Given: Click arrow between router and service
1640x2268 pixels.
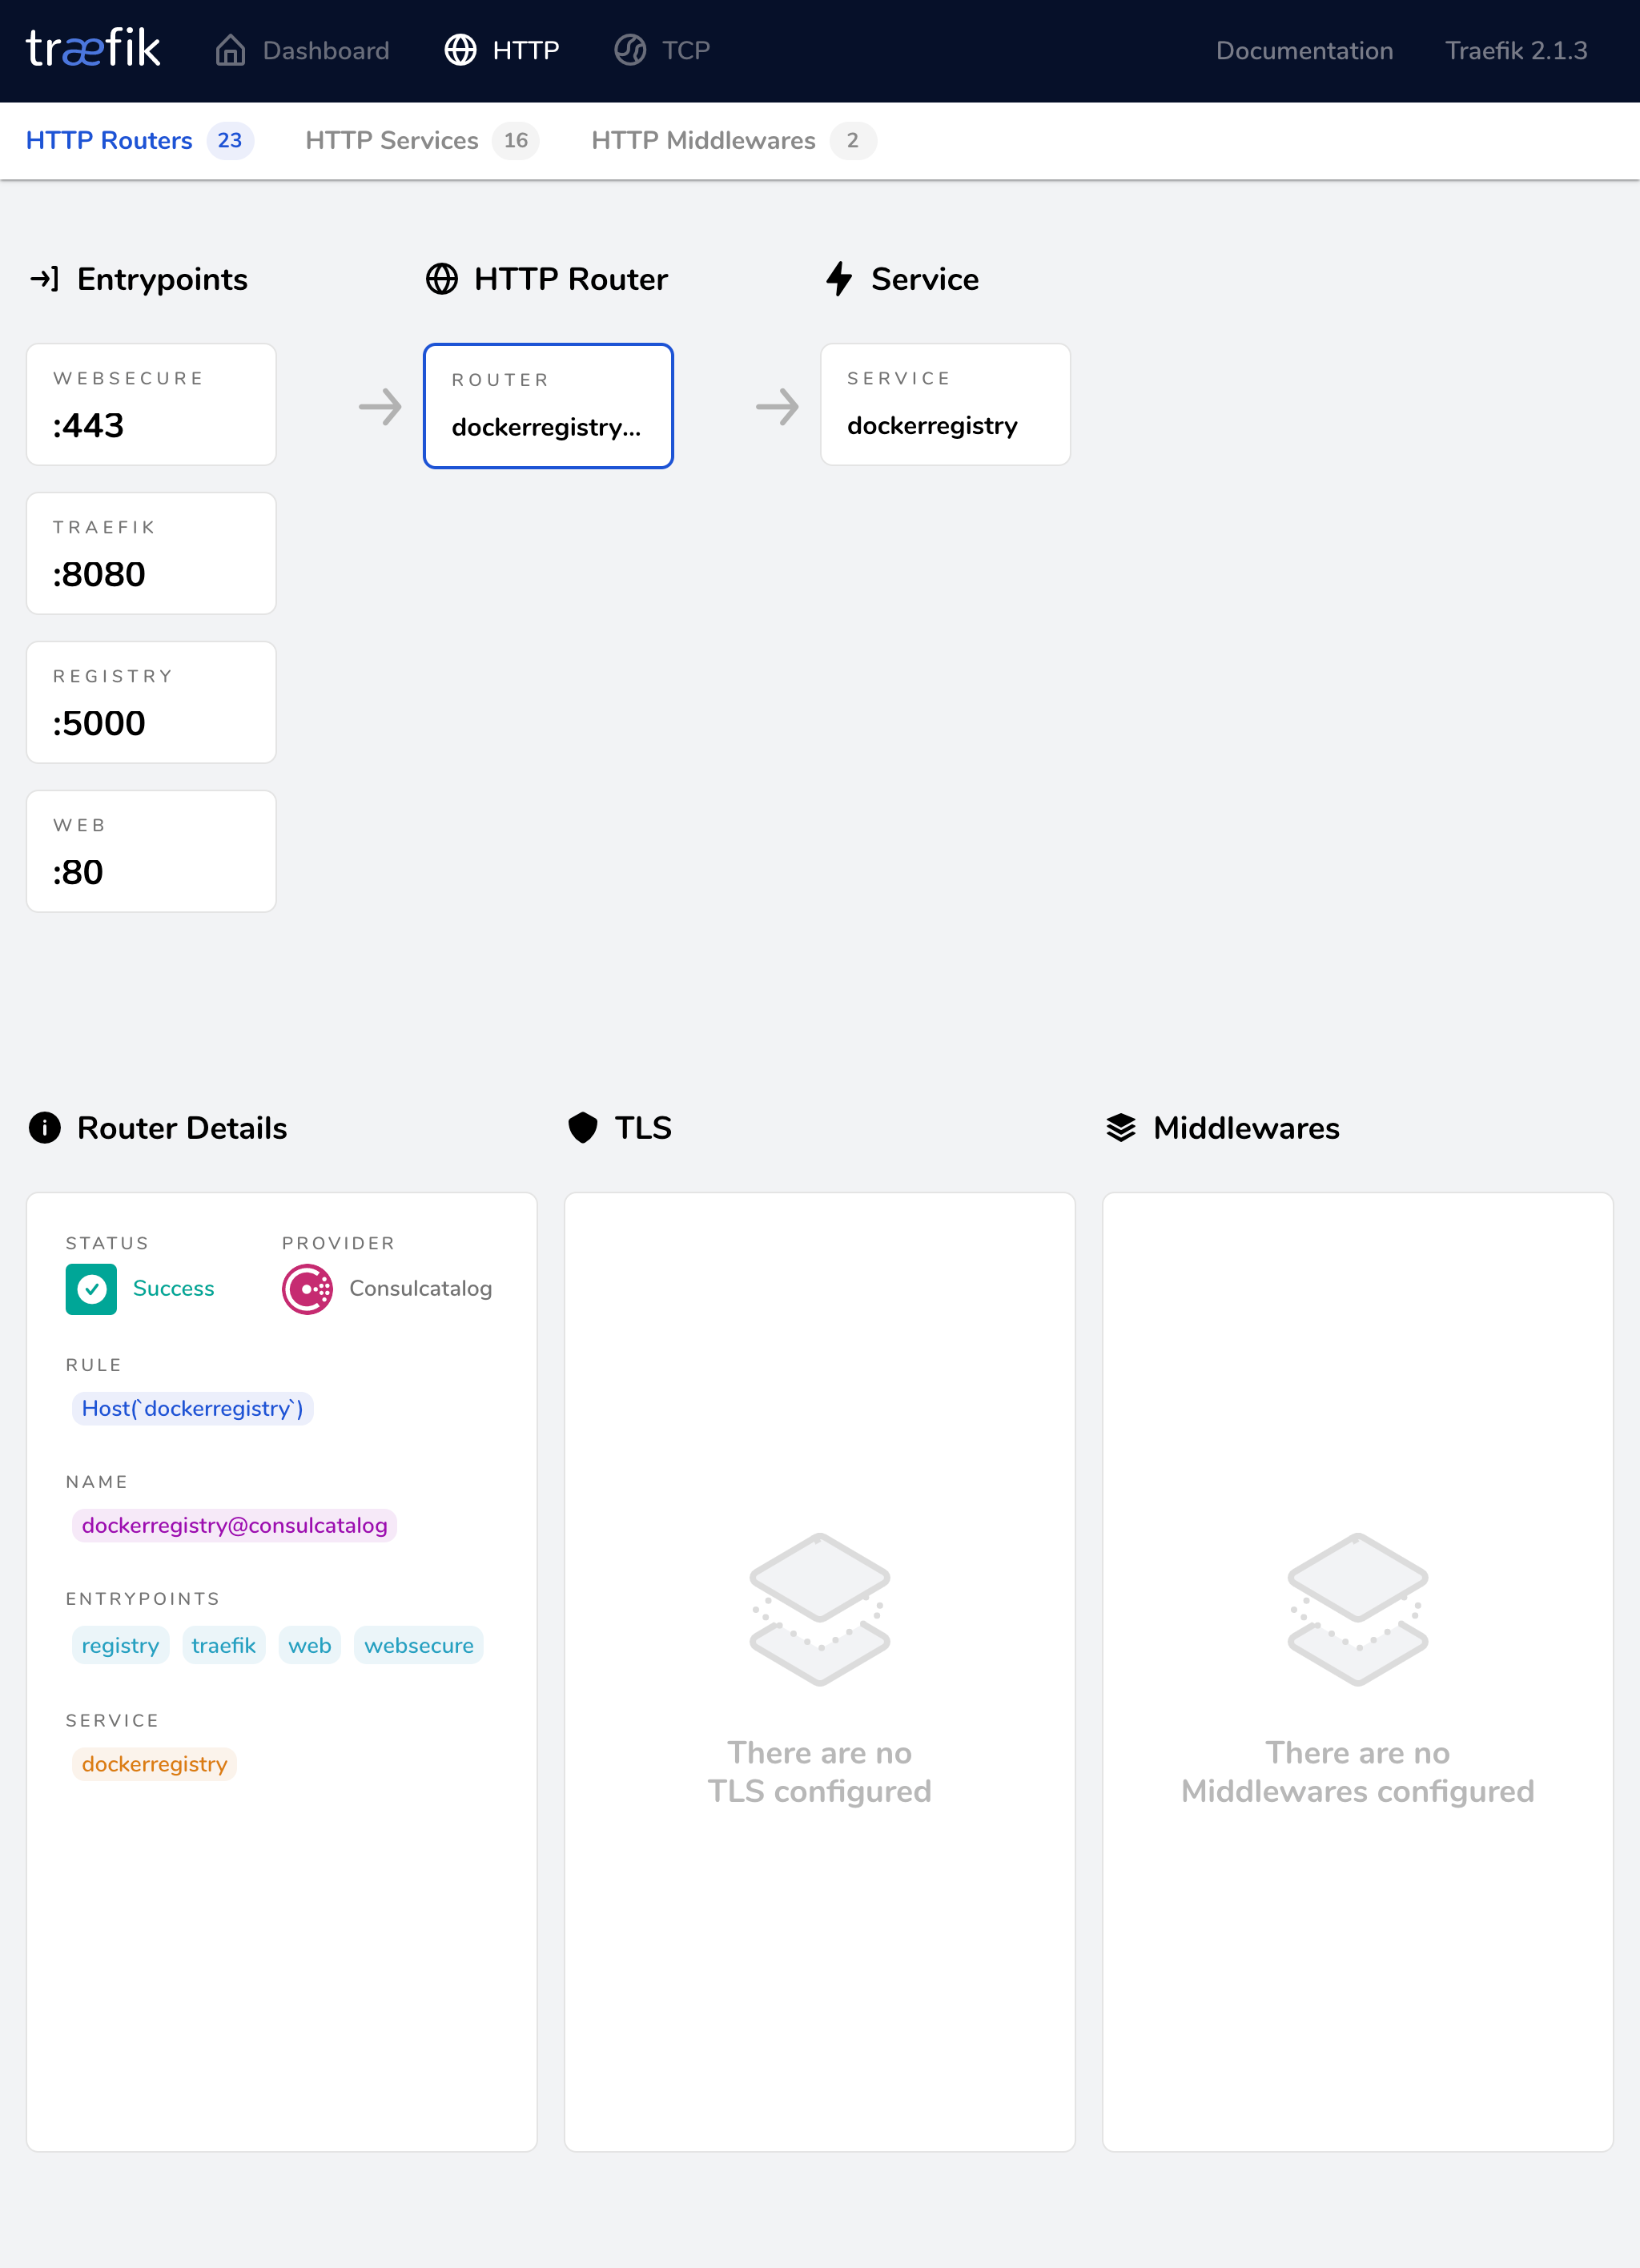Looking at the screenshot, I should pos(777,407).
